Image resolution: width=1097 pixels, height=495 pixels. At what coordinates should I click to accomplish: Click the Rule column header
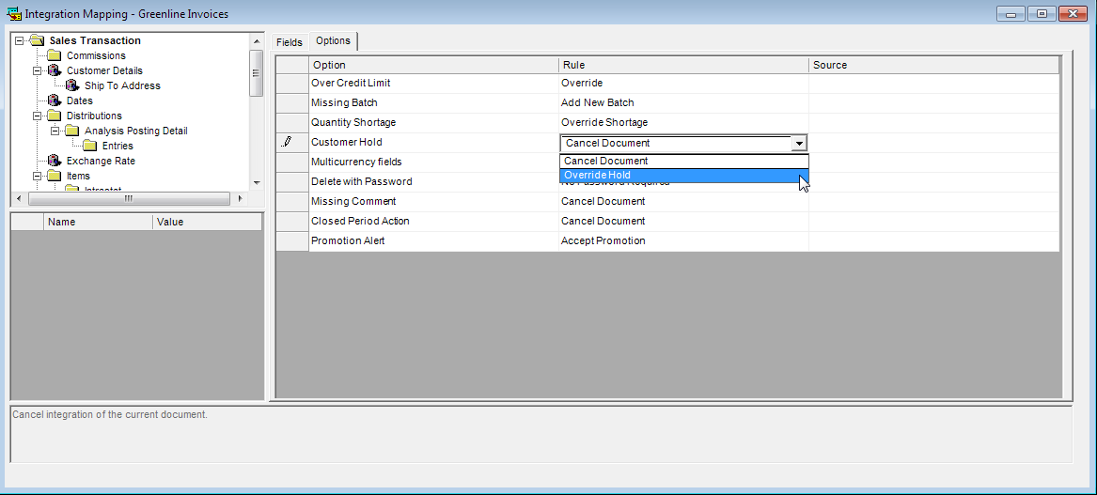(x=683, y=65)
